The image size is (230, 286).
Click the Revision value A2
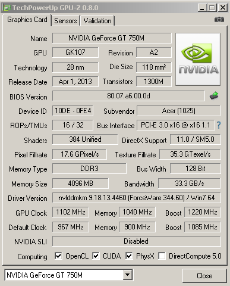pos(154,52)
